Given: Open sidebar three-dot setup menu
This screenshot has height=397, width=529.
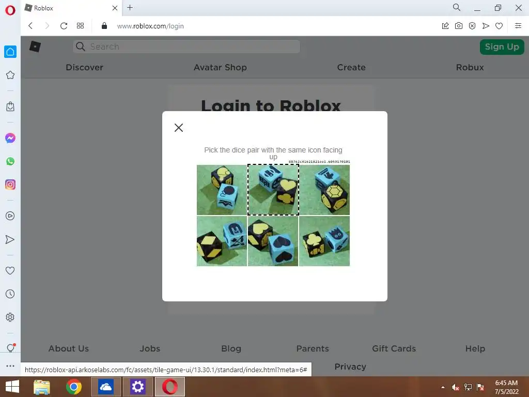Looking at the screenshot, I should [x=10, y=366].
